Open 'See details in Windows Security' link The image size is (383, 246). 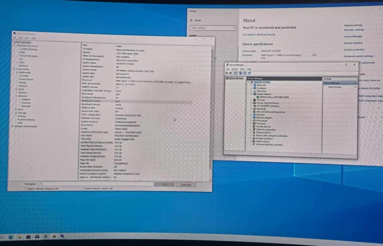tap(259, 35)
